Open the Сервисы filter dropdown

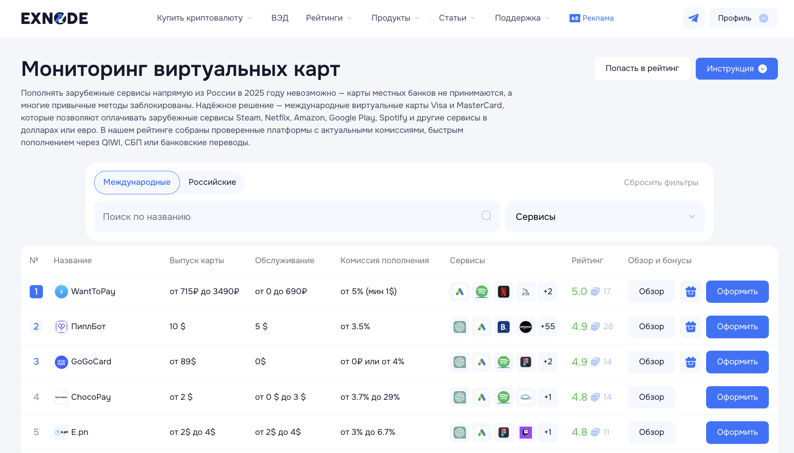click(x=604, y=217)
